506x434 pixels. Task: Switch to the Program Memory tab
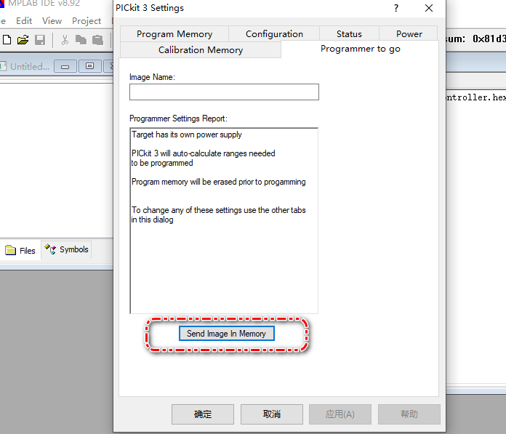click(174, 34)
